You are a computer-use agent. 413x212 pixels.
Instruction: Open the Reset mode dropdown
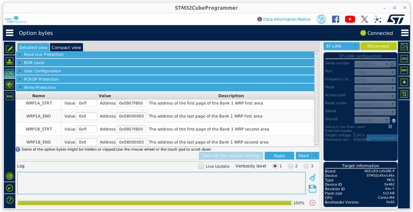click(x=375, y=104)
